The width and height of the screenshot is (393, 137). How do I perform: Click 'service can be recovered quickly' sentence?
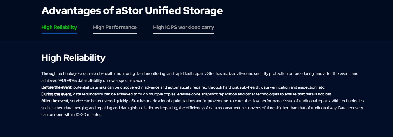pos(99,101)
